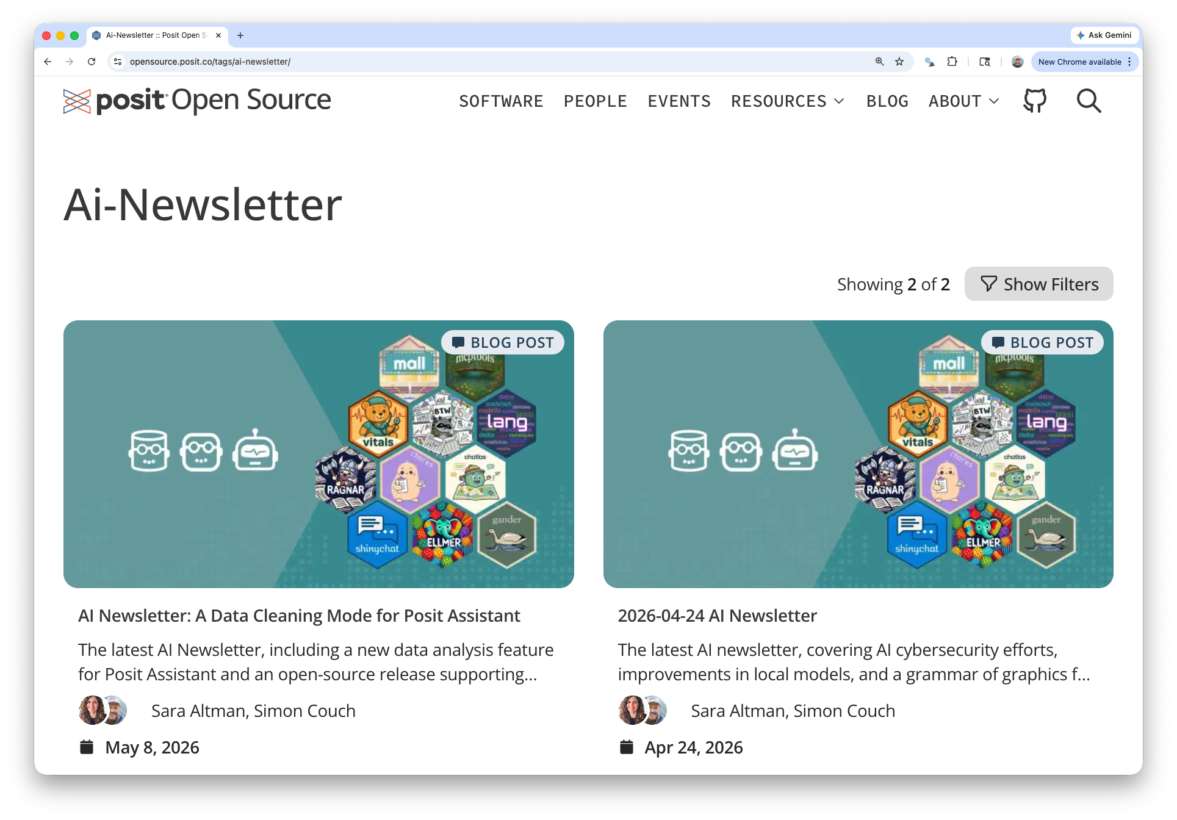Reload the page with the refresh icon

[92, 62]
